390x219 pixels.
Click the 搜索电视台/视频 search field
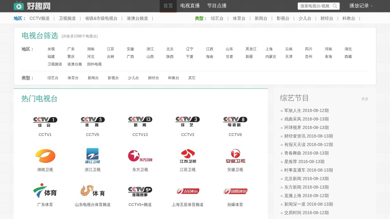pyautogui.click(x=315, y=6)
